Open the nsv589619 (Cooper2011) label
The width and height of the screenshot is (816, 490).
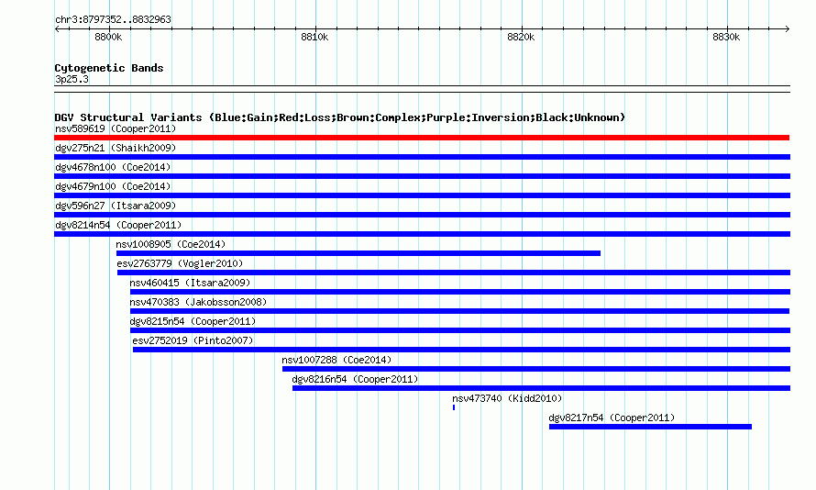point(116,128)
